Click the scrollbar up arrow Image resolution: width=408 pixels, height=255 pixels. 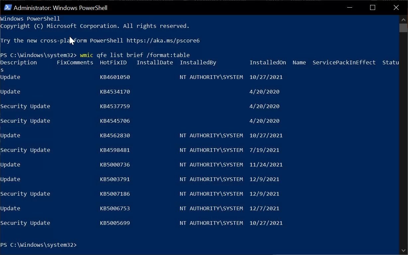pos(403,19)
